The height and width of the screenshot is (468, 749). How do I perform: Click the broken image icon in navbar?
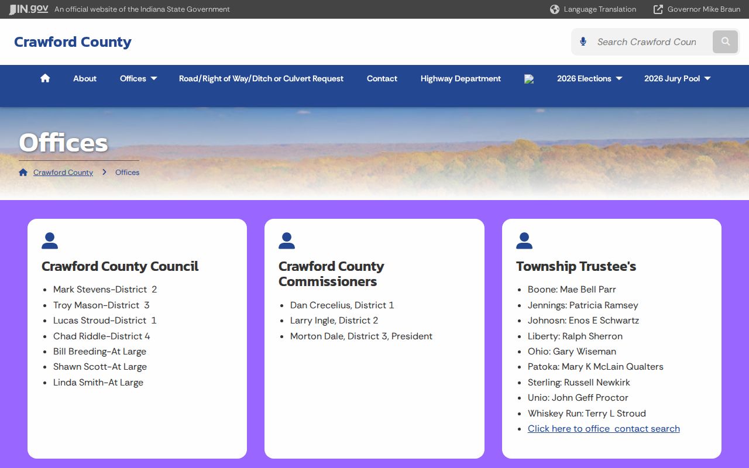coord(529,79)
